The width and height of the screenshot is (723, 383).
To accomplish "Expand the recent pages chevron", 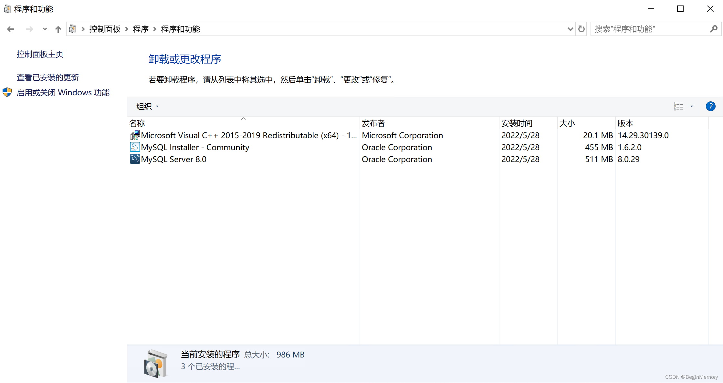I will [x=45, y=29].
